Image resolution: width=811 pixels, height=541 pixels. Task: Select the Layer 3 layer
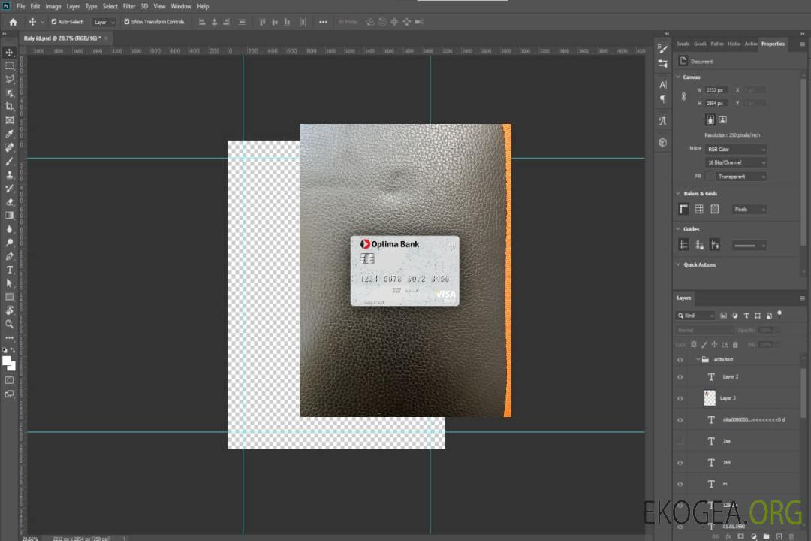729,398
